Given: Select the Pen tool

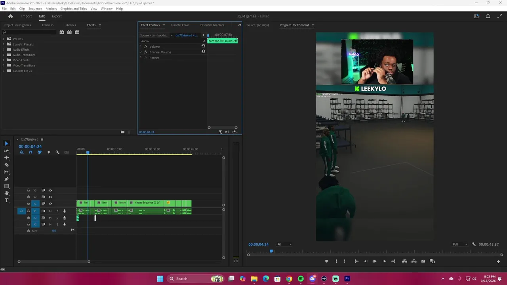Looking at the screenshot, I should [x=6, y=179].
